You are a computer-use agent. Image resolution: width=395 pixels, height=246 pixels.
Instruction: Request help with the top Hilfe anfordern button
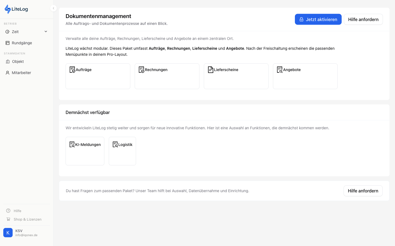click(363, 19)
